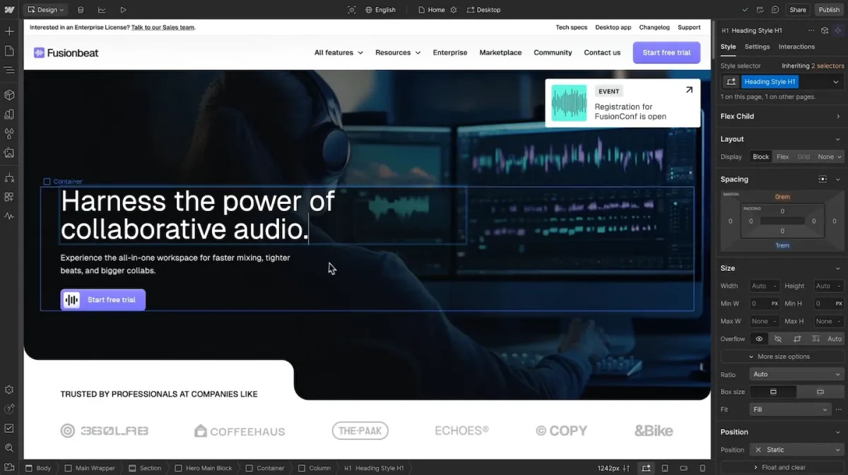Switch to mobile portrait breakpoint
The image size is (848, 475).
coord(702,468)
